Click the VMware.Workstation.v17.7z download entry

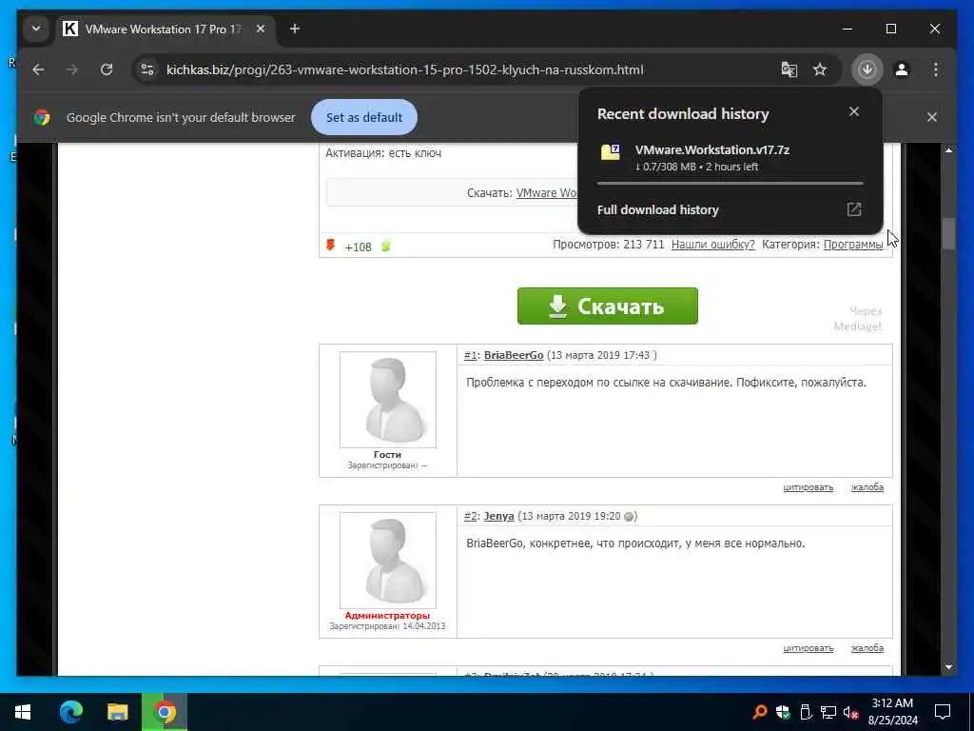tap(730, 157)
